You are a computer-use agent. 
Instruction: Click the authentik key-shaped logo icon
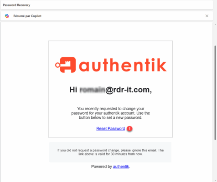coord(65,65)
